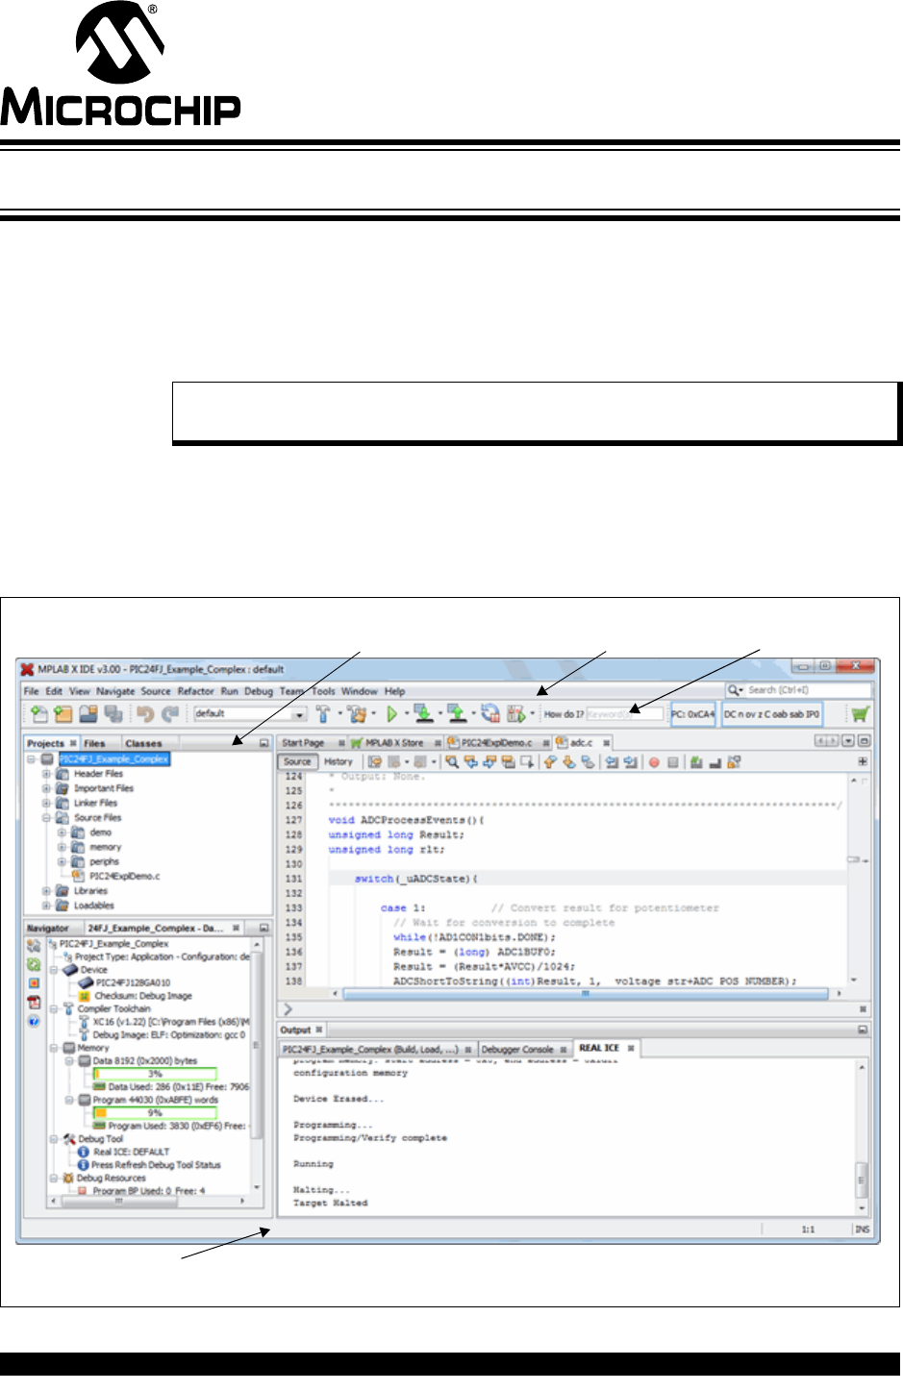Run the project with green arrow
Screen dimensions: 903x1391
(x=391, y=714)
